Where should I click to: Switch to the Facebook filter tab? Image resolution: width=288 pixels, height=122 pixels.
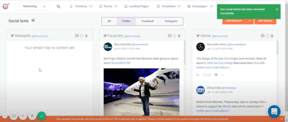pos(148,21)
